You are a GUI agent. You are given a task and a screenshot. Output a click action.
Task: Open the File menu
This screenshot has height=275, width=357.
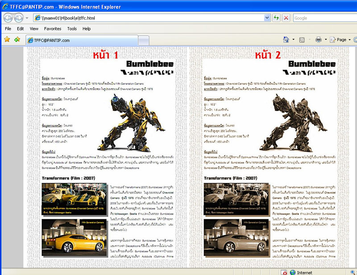(x=8, y=29)
